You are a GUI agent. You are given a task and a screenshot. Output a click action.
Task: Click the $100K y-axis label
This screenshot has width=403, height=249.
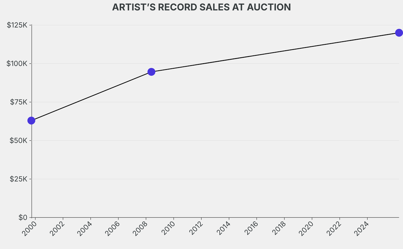17,64
